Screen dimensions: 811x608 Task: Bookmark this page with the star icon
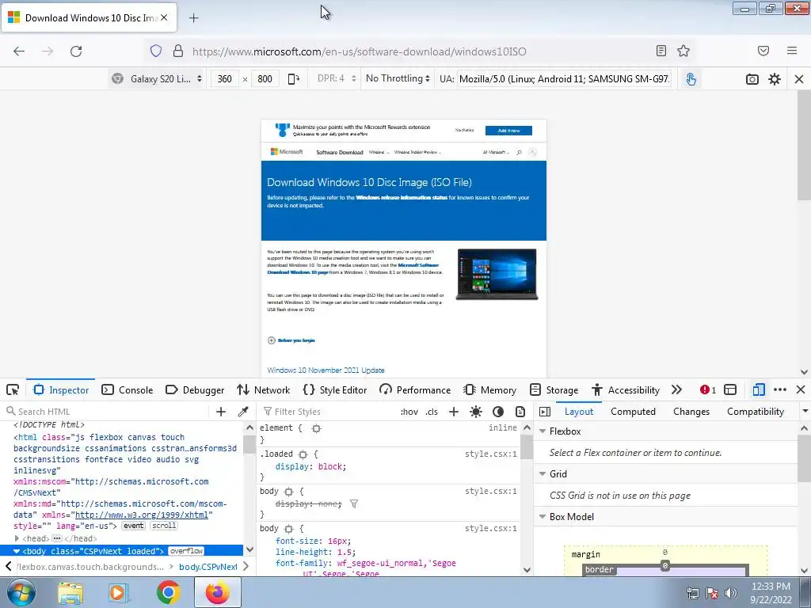click(x=683, y=51)
